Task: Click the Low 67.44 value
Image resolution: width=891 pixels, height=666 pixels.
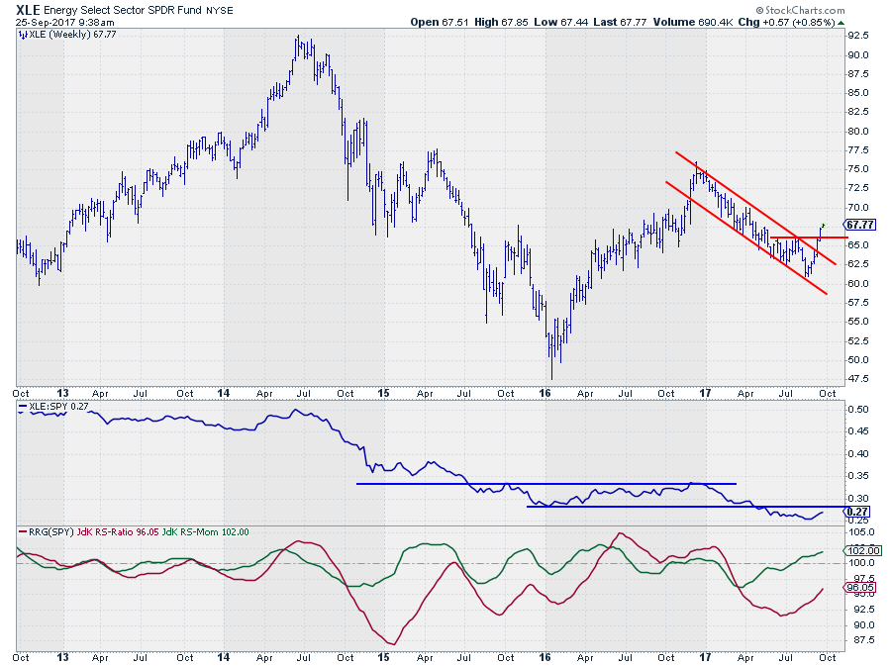Action: (x=560, y=22)
